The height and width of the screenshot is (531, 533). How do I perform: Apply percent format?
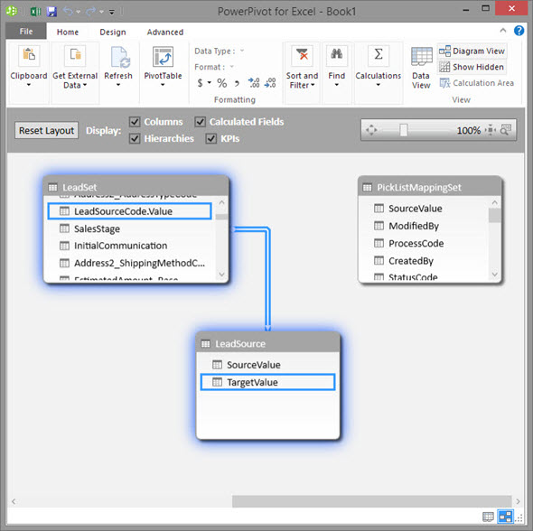point(222,83)
